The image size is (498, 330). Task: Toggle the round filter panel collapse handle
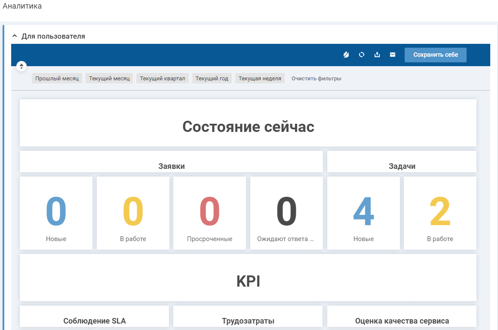(x=21, y=66)
